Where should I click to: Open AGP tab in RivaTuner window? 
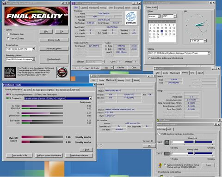point(169,129)
